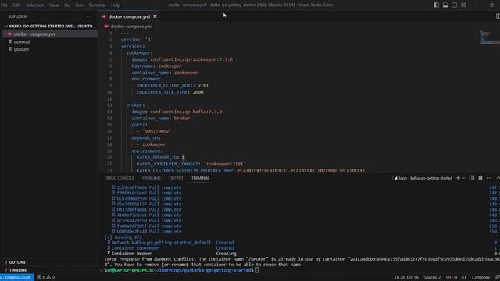Screen dimensions: 500x281
Task: Click the go.mod file icon
Action: pyautogui.click(x=10, y=41)
